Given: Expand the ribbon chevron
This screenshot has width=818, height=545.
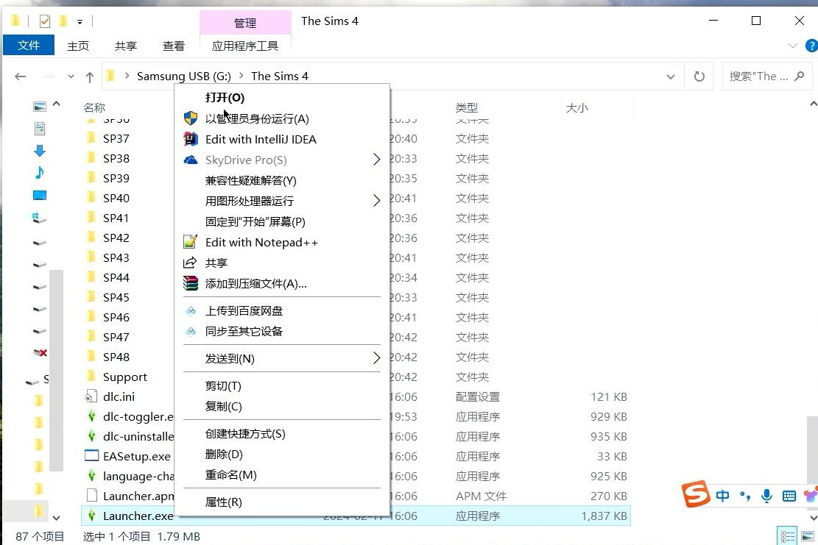Looking at the screenshot, I should coord(793,46).
